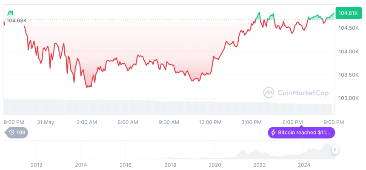Select 2022 on the overview timeline
This screenshot has width=366, height=170.
[260, 165]
